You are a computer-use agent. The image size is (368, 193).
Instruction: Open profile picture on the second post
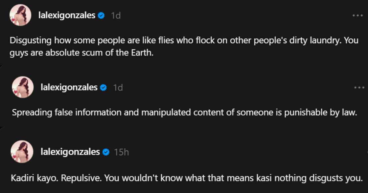[23, 87]
